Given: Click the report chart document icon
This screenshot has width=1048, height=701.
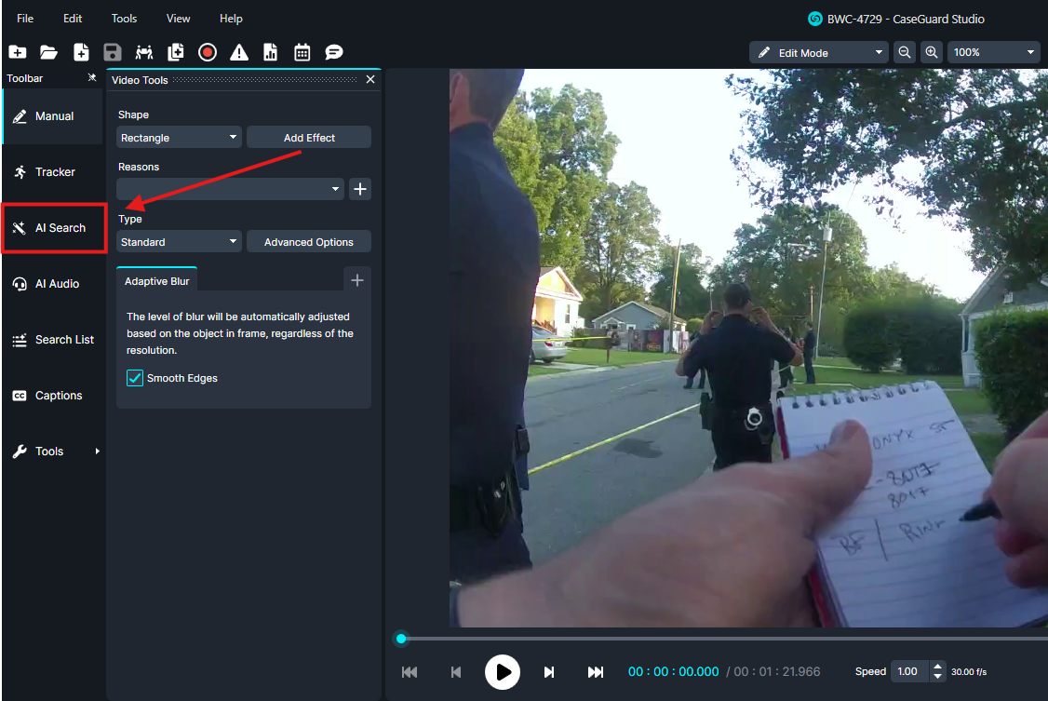Looking at the screenshot, I should 270,52.
